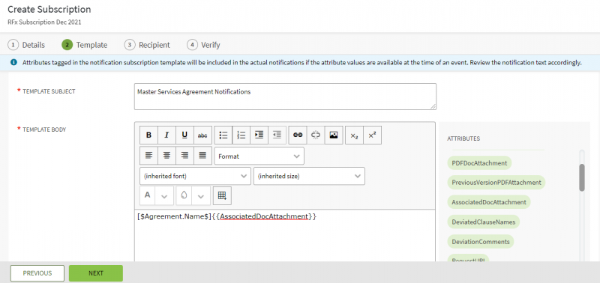Open the inherited font dropdown

[x=196, y=176]
